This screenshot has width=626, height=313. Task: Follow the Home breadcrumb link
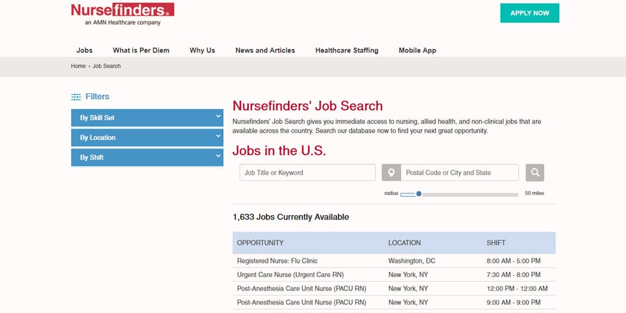[x=78, y=66]
